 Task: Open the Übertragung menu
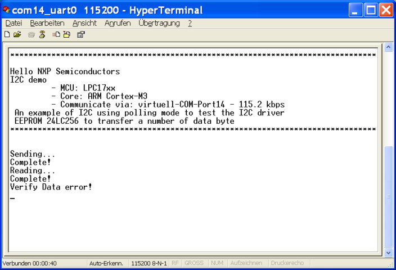coord(159,23)
